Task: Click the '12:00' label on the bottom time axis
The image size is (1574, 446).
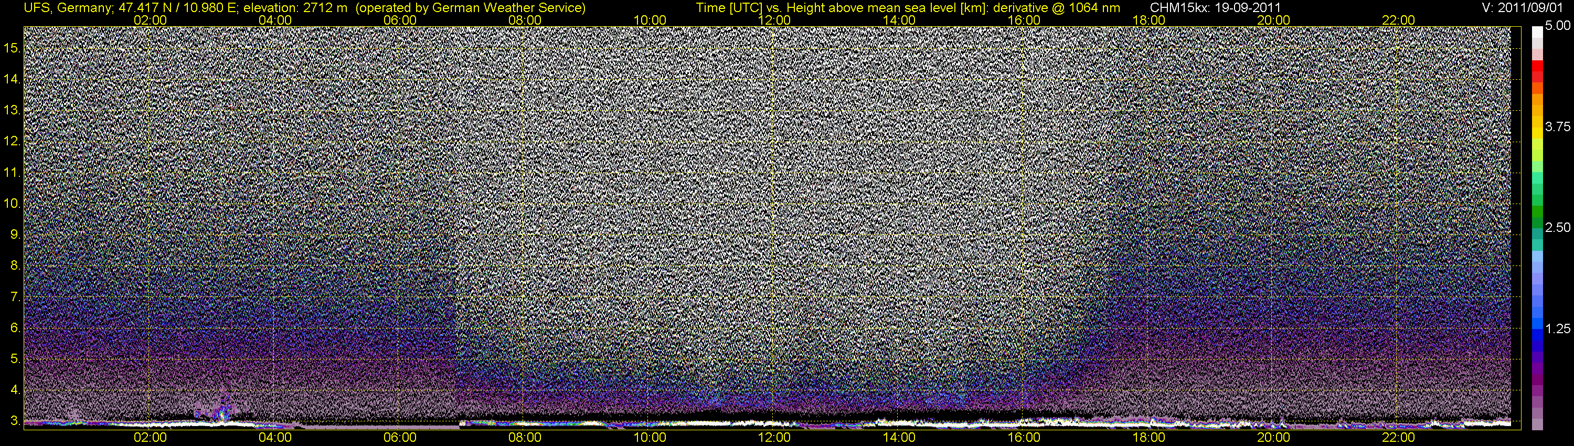Action: [774, 438]
